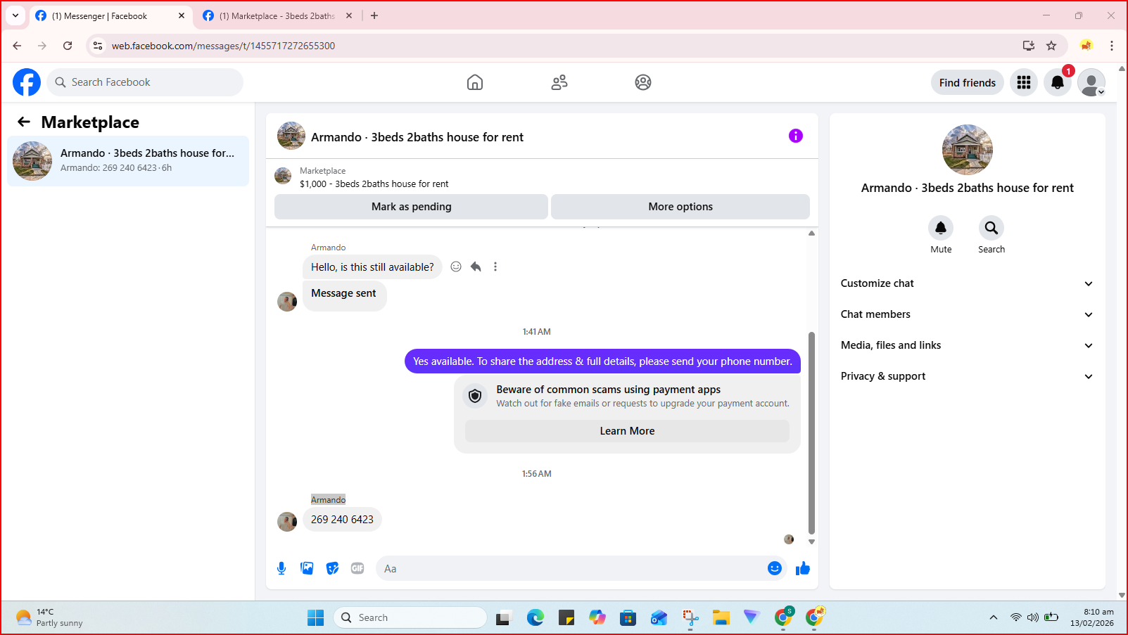Open Microsoft Edge from taskbar

(x=536, y=617)
